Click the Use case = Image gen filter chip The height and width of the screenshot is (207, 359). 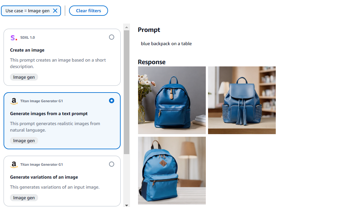27,11
